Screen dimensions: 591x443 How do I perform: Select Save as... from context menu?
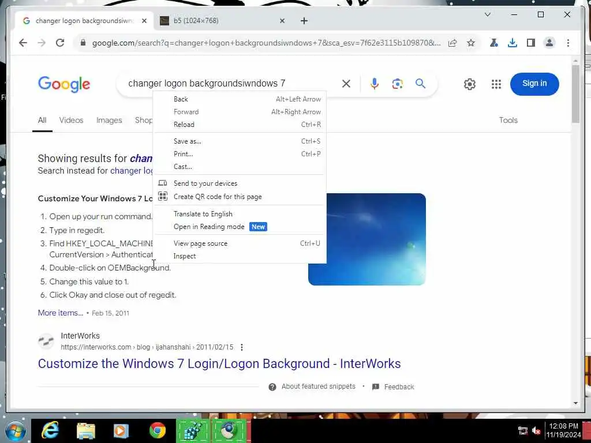coord(240,141)
